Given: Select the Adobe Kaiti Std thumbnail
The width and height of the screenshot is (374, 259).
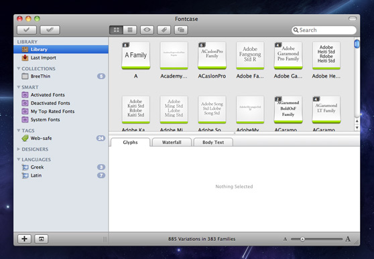Looking at the screenshot, I should pos(135,110).
